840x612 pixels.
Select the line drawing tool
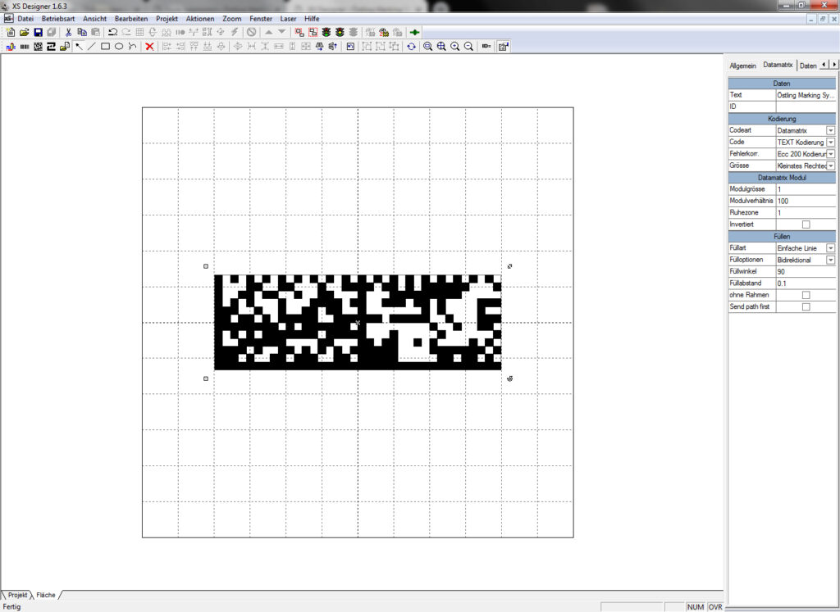(91, 47)
